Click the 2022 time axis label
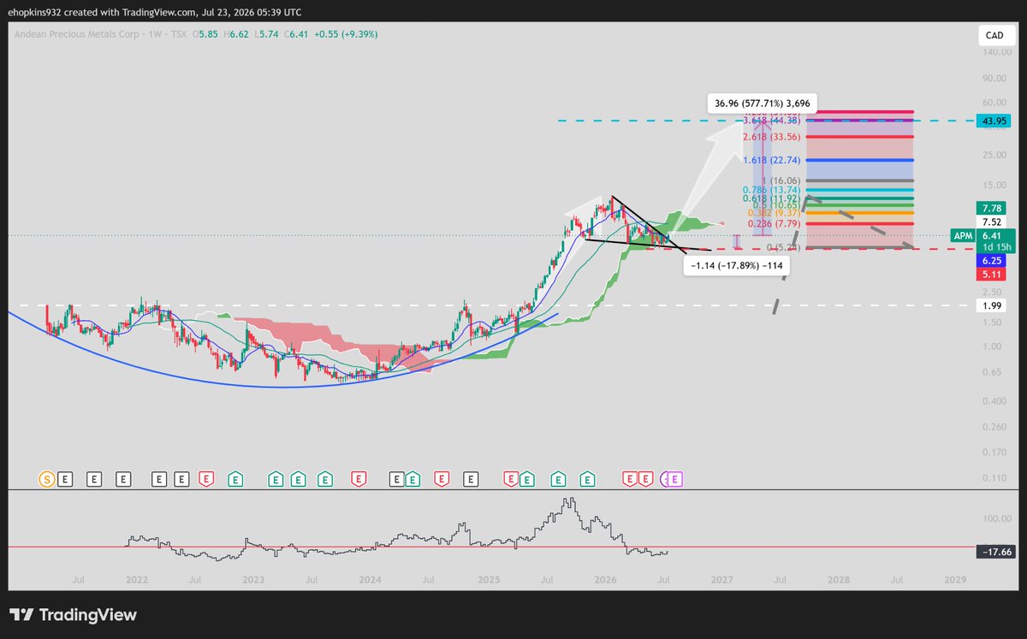The image size is (1027, 639). point(137,580)
